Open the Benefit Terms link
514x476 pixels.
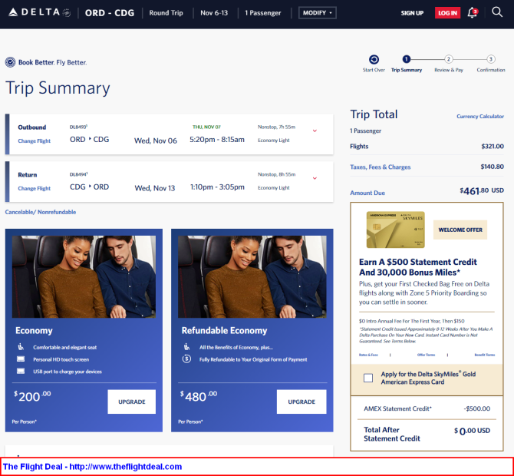(x=485, y=355)
